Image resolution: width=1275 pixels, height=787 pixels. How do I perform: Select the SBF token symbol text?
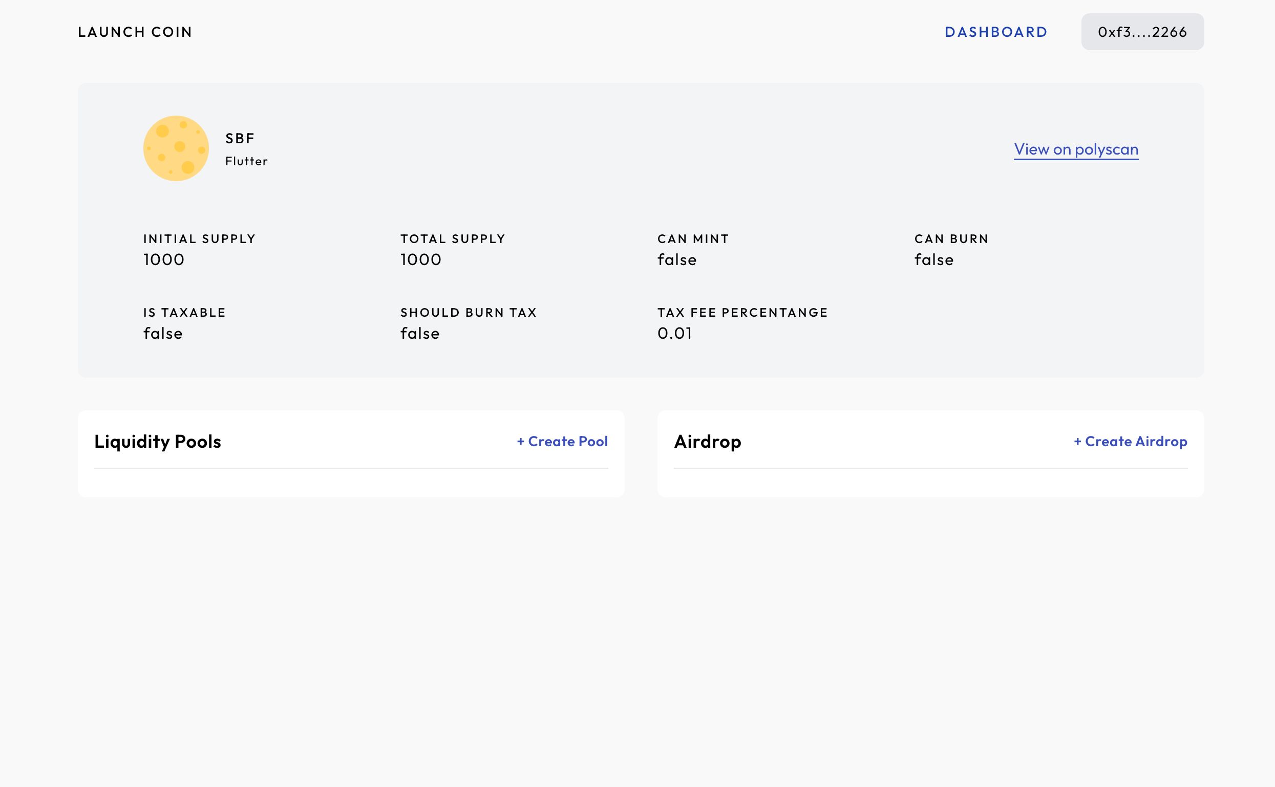pyautogui.click(x=240, y=139)
